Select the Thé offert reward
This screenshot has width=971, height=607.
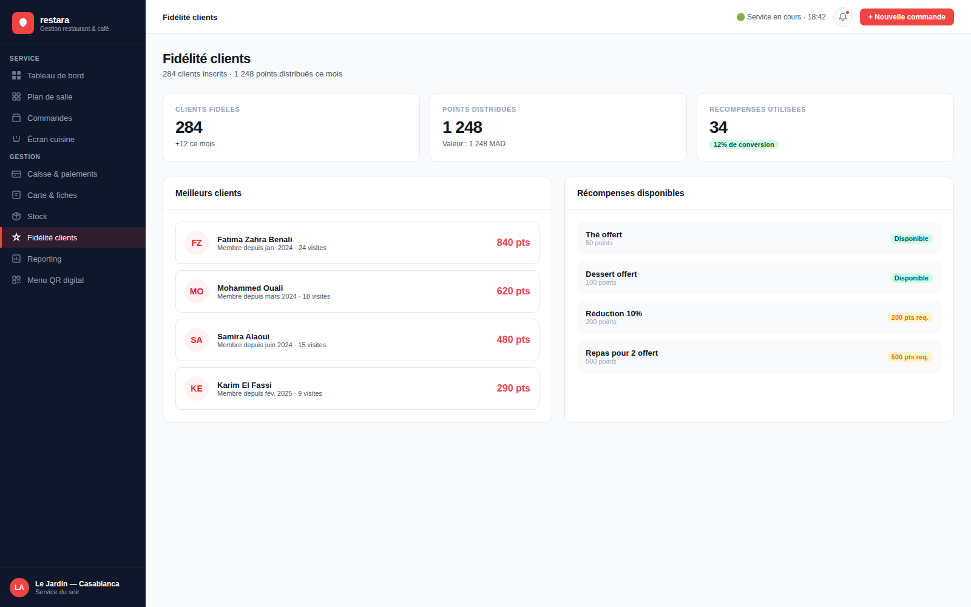coord(759,238)
